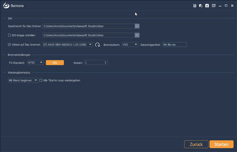The height and width of the screenshot is (152, 237).
Task: Click the Speicherort für Disc-Ordner label
Action: tap(24, 26)
